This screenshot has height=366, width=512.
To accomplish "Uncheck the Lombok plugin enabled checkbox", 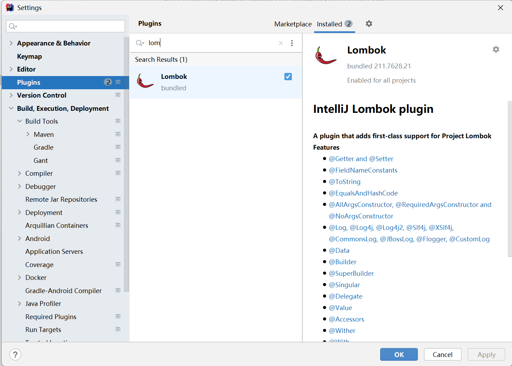I will [x=288, y=77].
